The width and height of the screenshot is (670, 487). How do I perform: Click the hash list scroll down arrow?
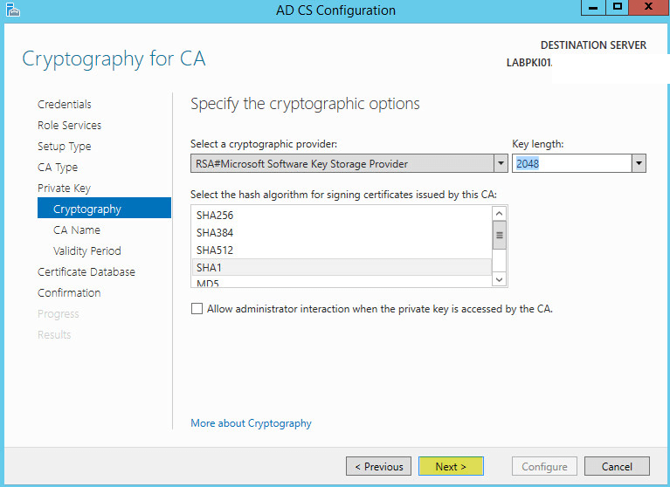click(499, 279)
